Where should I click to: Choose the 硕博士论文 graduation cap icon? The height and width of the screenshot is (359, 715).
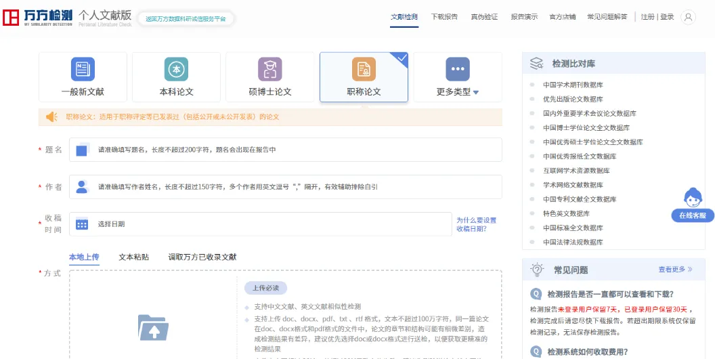[x=269, y=69]
